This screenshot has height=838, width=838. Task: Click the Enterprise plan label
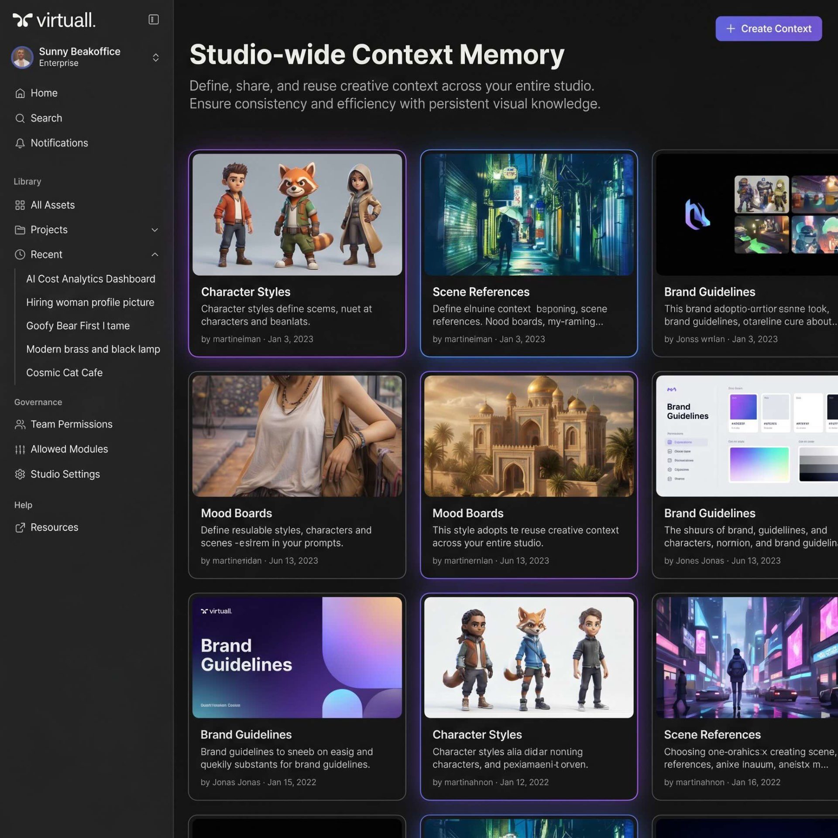pyautogui.click(x=58, y=63)
